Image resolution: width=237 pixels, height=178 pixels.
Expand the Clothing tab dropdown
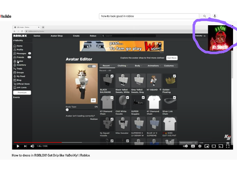coord(123,66)
